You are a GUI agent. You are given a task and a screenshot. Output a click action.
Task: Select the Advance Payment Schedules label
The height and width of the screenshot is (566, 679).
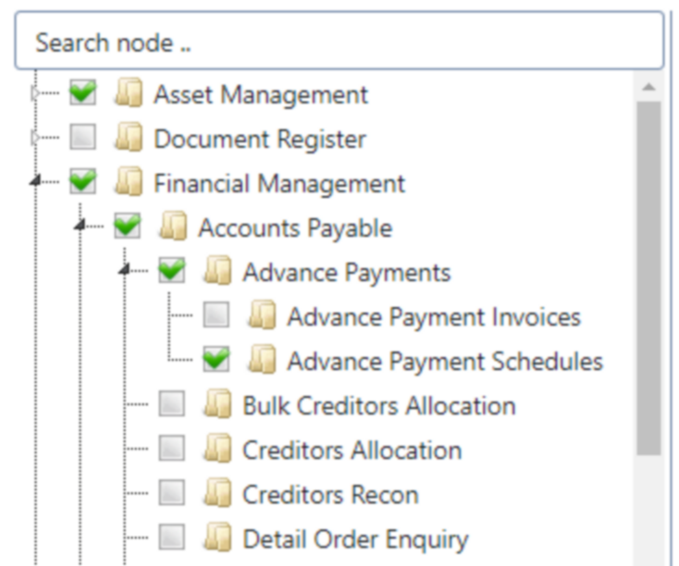[x=445, y=362]
